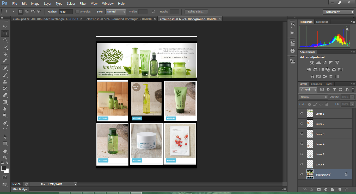The height and width of the screenshot is (194, 356).
Task: Add a Curves adjustment
Action: point(324,62)
